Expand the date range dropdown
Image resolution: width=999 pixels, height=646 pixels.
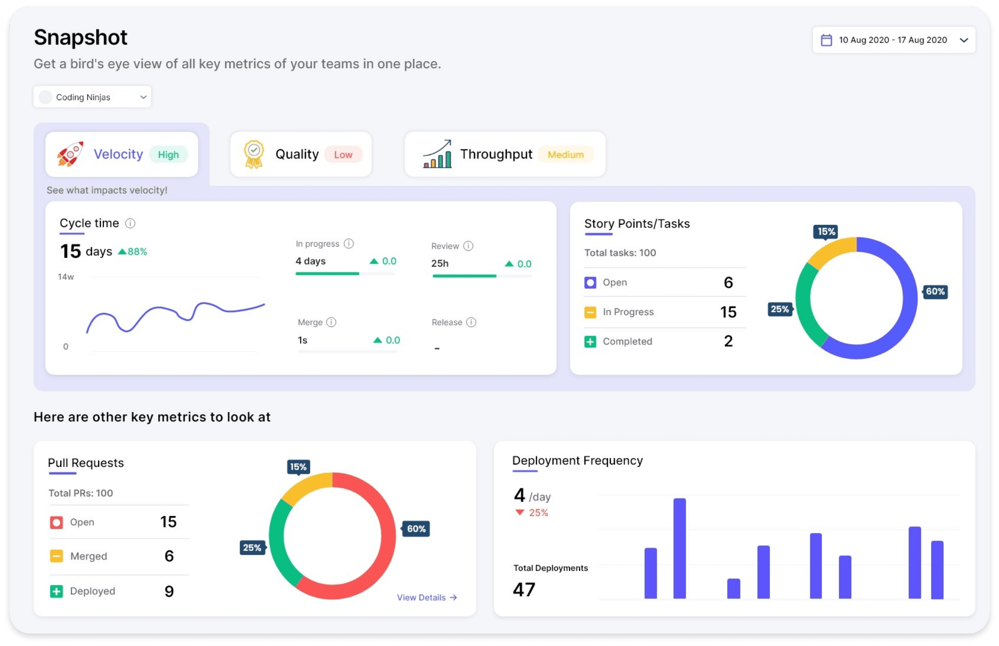pyautogui.click(x=893, y=40)
